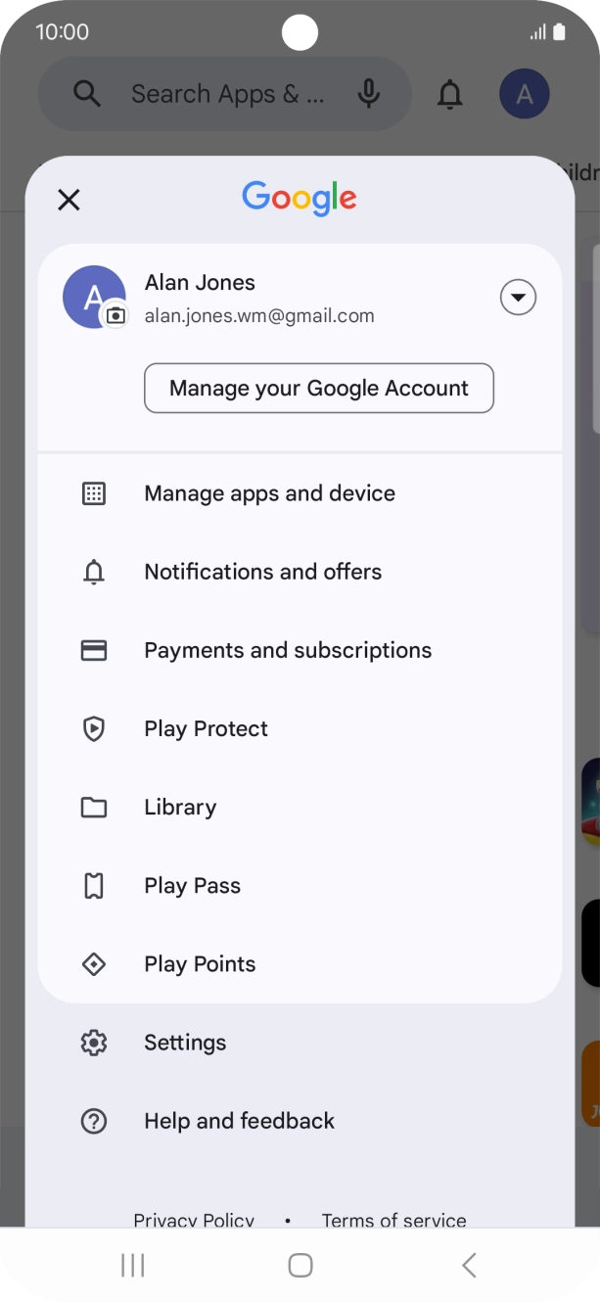Expand the account switcher chevron

(518, 297)
